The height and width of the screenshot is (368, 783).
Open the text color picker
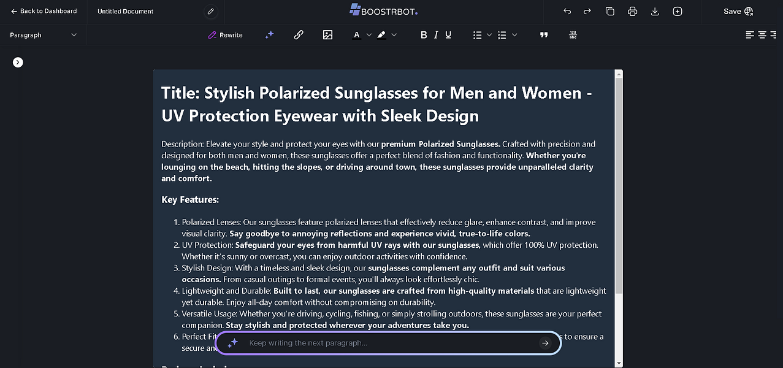pos(357,35)
